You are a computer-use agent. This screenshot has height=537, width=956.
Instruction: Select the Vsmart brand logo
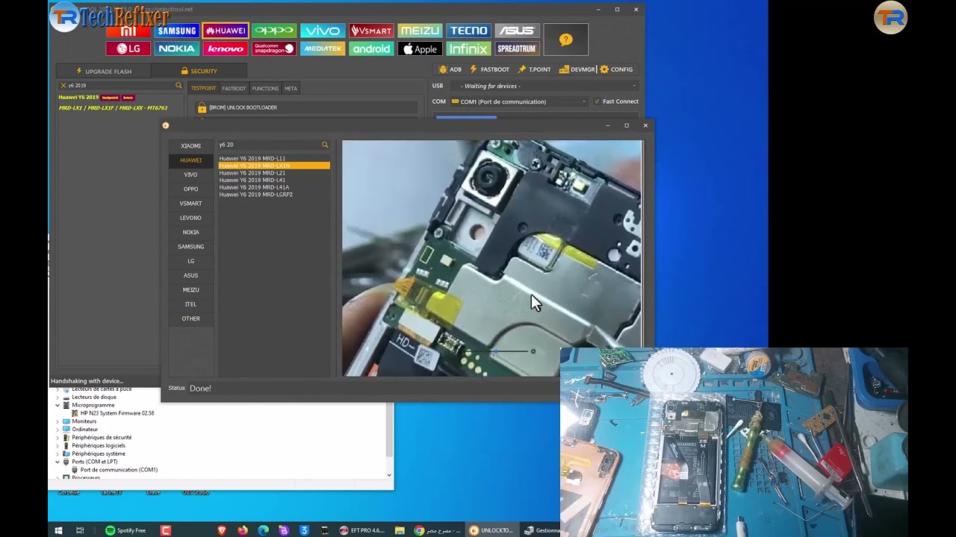click(x=371, y=31)
